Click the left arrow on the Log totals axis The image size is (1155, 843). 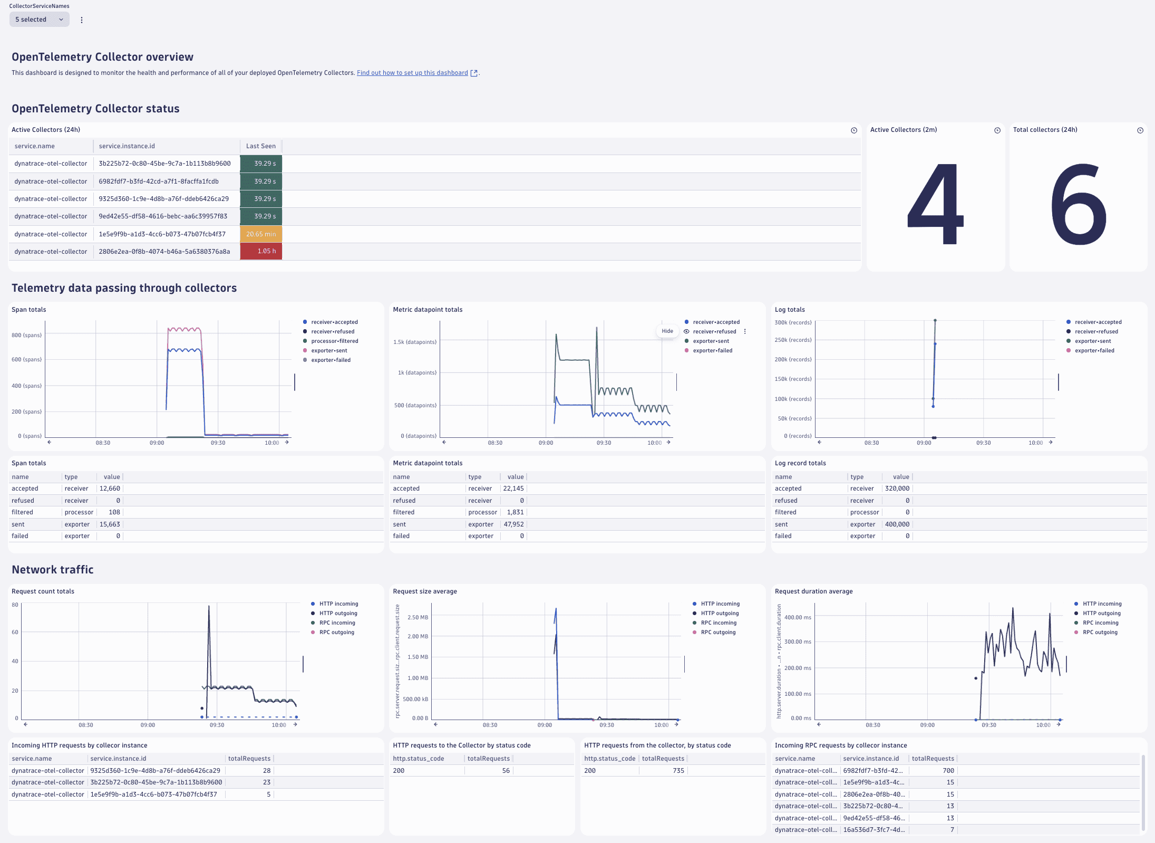[818, 443]
